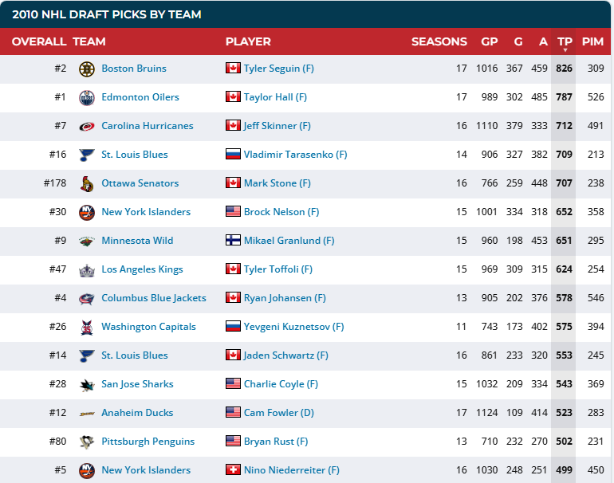Sort by the G column header
614x483 pixels.
(x=518, y=41)
